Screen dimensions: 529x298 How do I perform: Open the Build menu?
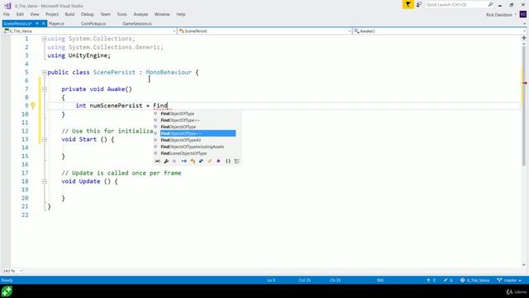[69, 14]
